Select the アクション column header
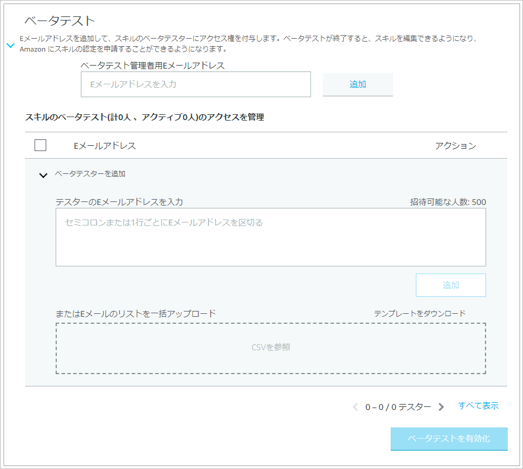523x469 pixels. tap(457, 145)
